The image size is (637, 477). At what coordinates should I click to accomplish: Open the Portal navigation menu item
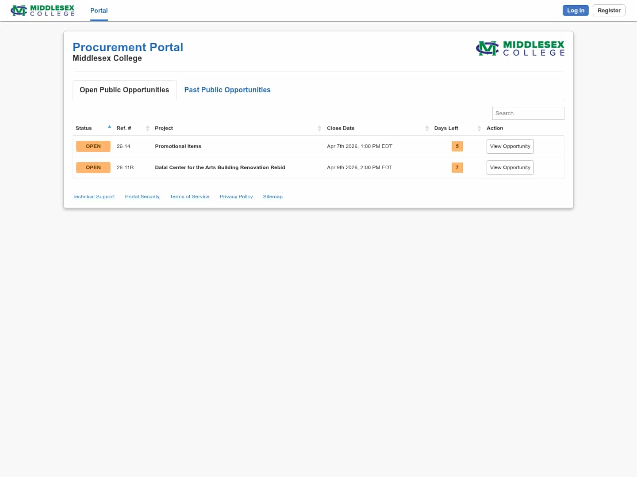pyautogui.click(x=99, y=11)
